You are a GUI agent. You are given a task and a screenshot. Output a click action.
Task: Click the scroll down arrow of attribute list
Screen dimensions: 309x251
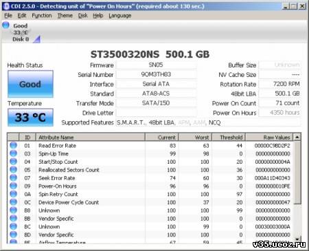[x=297, y=239]
